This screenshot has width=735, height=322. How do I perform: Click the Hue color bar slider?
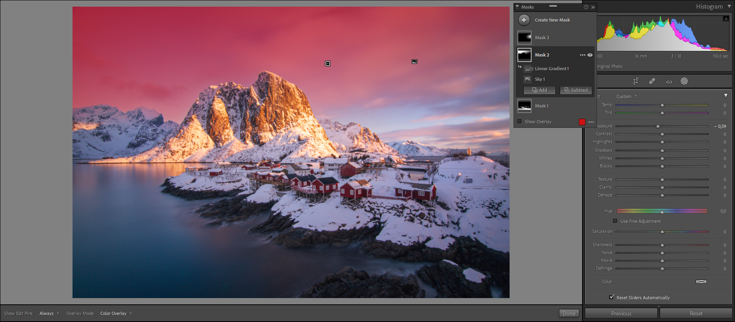(662, 211)
